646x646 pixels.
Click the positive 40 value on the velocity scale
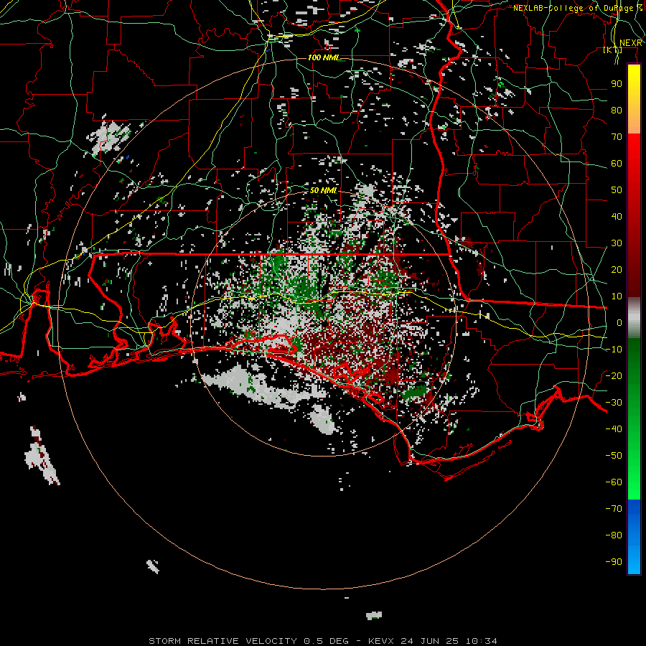(617, 216)
